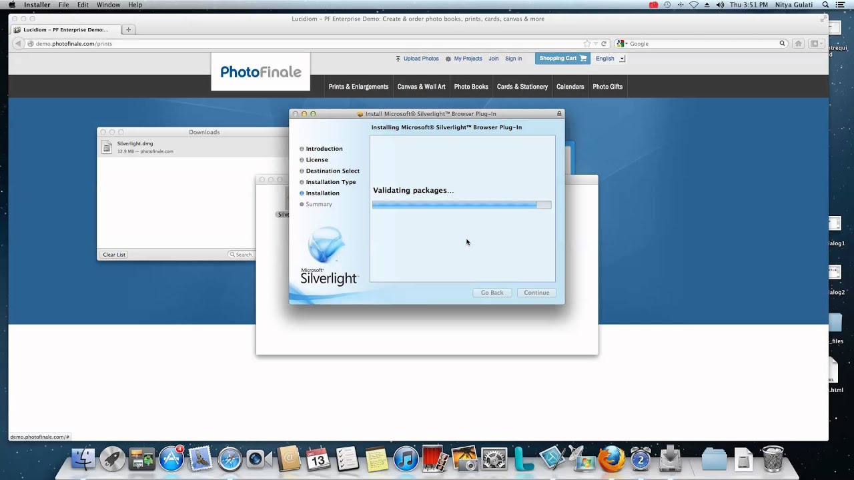Screen dimensions: 854x480
Task: Click the installer progress bar
Action: click(x=462, y=205)
